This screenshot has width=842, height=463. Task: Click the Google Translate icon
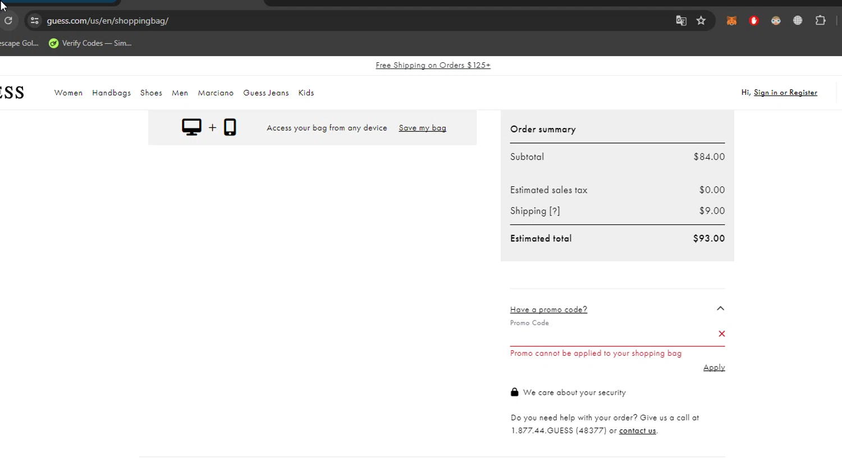(681, 21)
